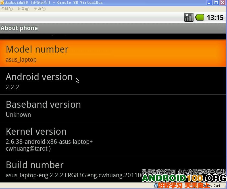Click the VirtualBox hard disk activity icon
The image size is (227, 189).
click(156, 186)
